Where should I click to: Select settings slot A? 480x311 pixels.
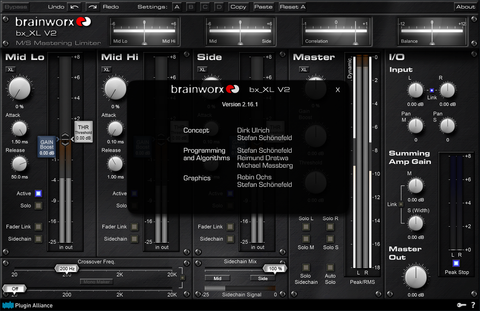point(176,7)
